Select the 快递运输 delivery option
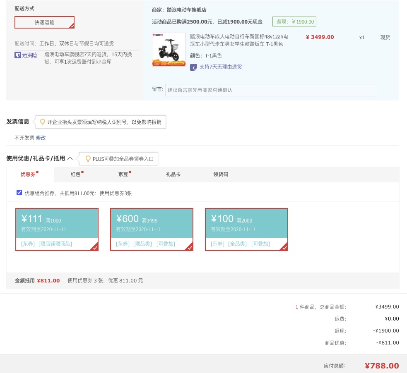Viewport: 407px width, 373px height. tap(44, 22)
